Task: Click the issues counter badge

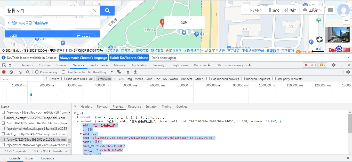Action: [x=323, y=65]
